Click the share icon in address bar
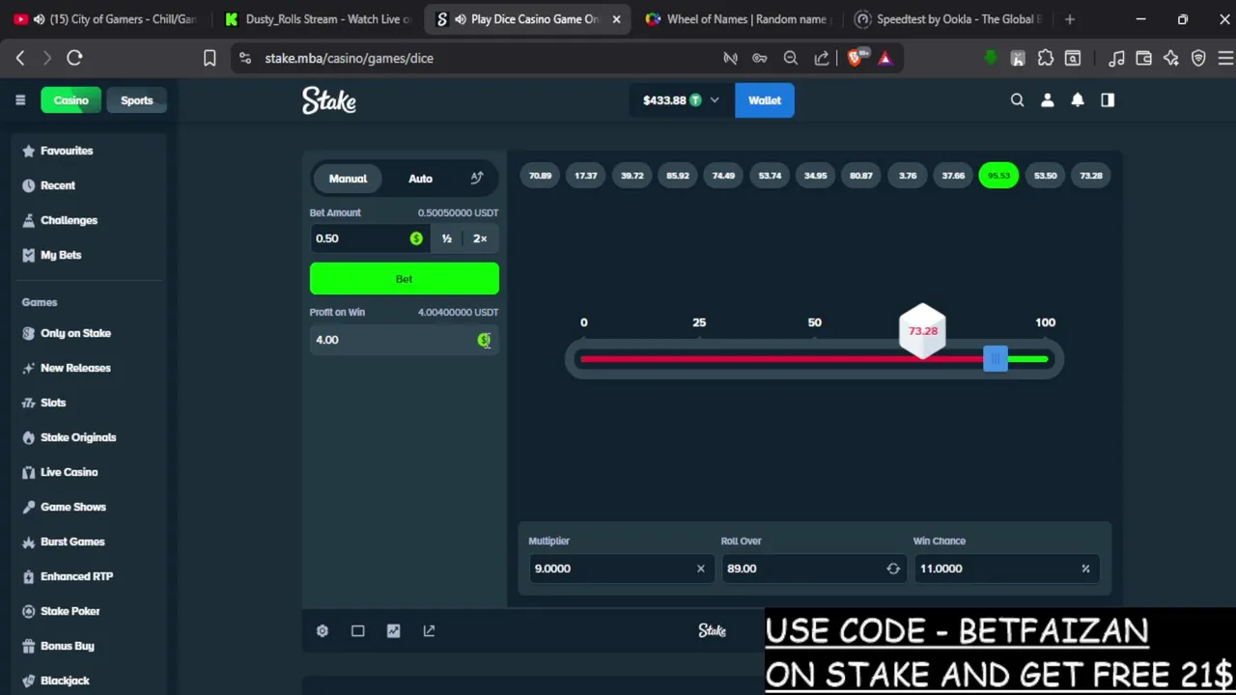The image size is (1236, 695). click(822, 58)
